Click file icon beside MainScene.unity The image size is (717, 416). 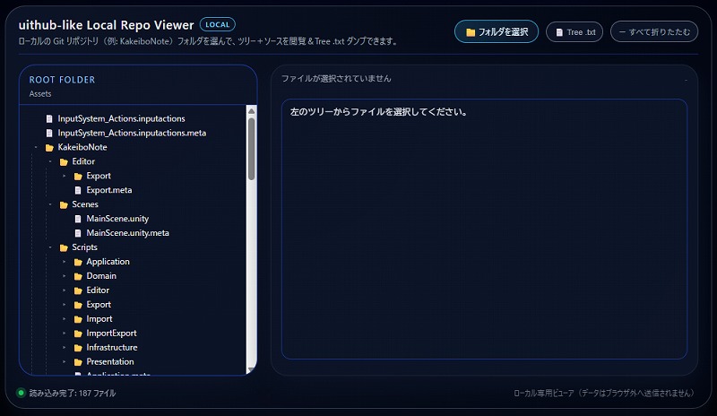click(x=78, y=219)
